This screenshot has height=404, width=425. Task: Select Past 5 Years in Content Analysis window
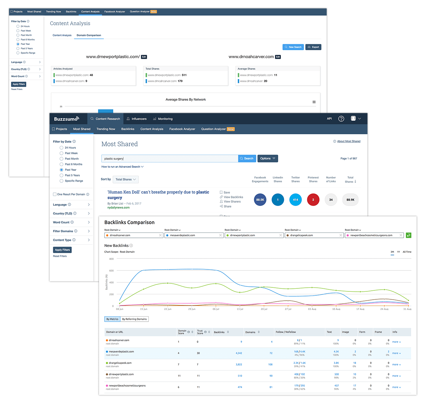click(18, 49)
